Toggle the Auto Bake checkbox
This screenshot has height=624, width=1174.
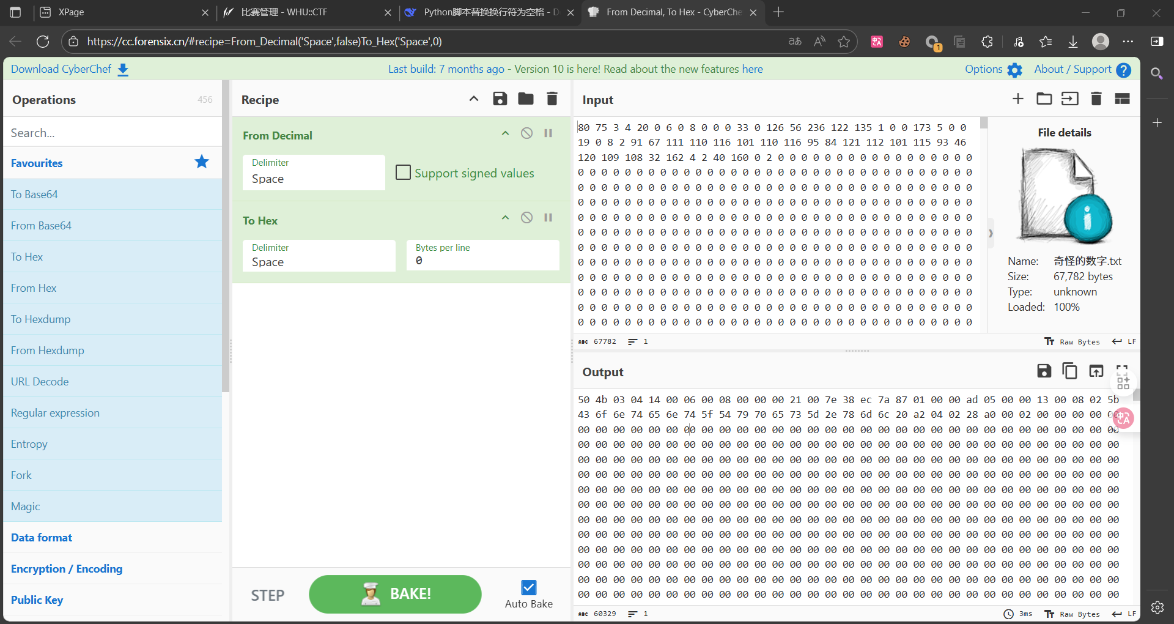(x=528, y=587)
